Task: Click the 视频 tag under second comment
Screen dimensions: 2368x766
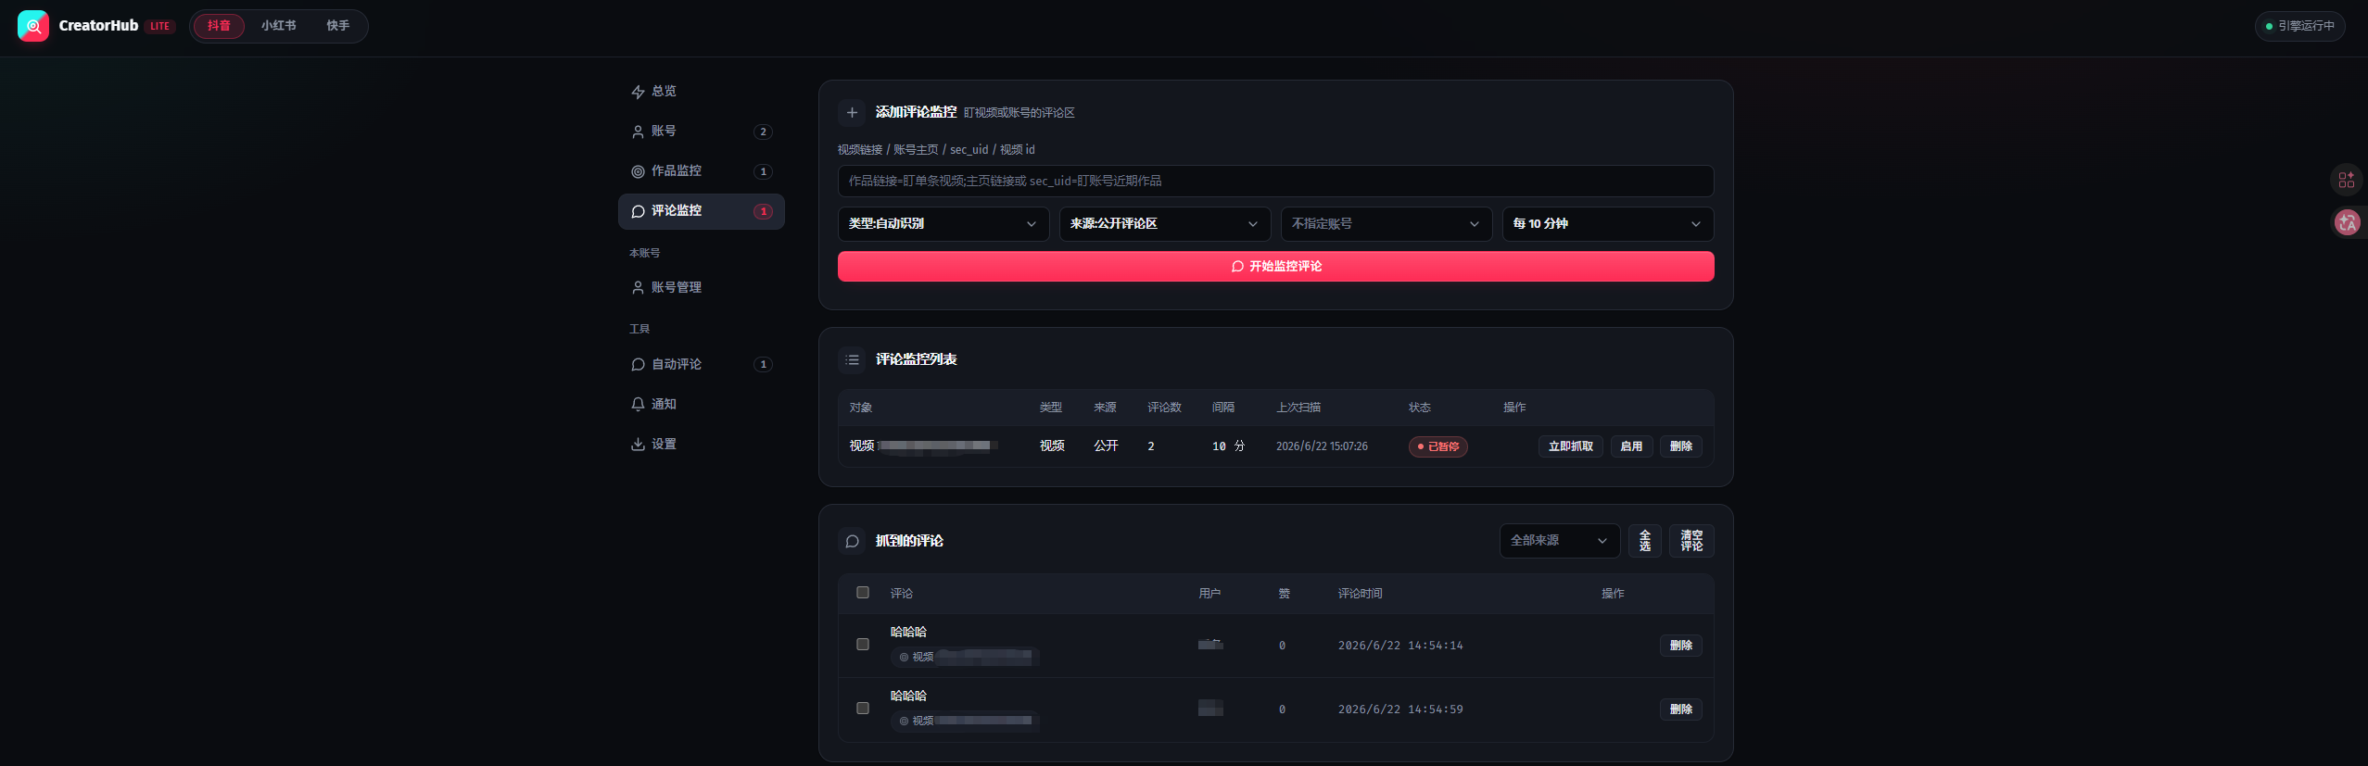Action: (965, 722)
